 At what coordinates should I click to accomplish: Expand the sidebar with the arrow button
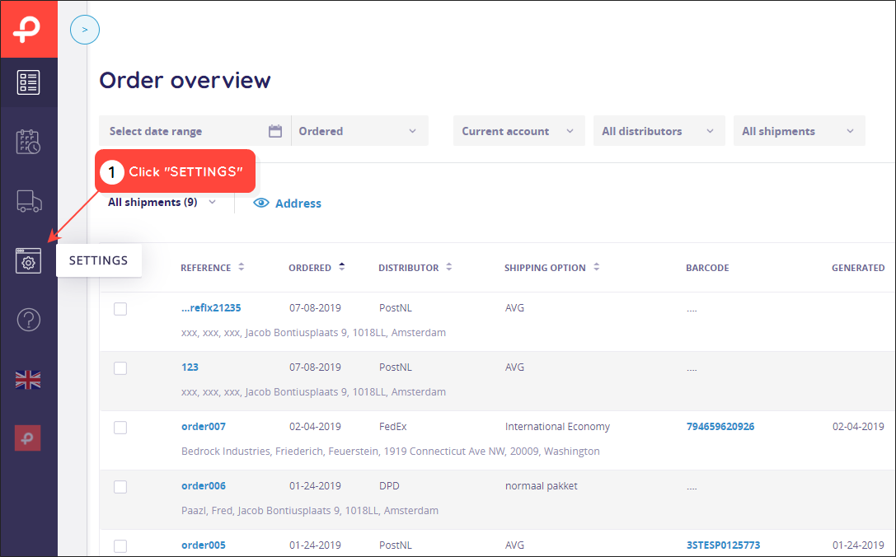click(85, 30)
